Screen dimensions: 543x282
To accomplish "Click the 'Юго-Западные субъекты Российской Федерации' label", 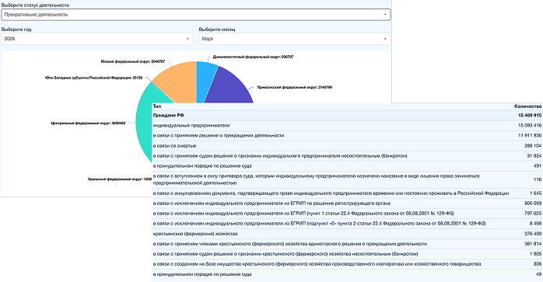I will pyautogui.click(x=93, y=78).
